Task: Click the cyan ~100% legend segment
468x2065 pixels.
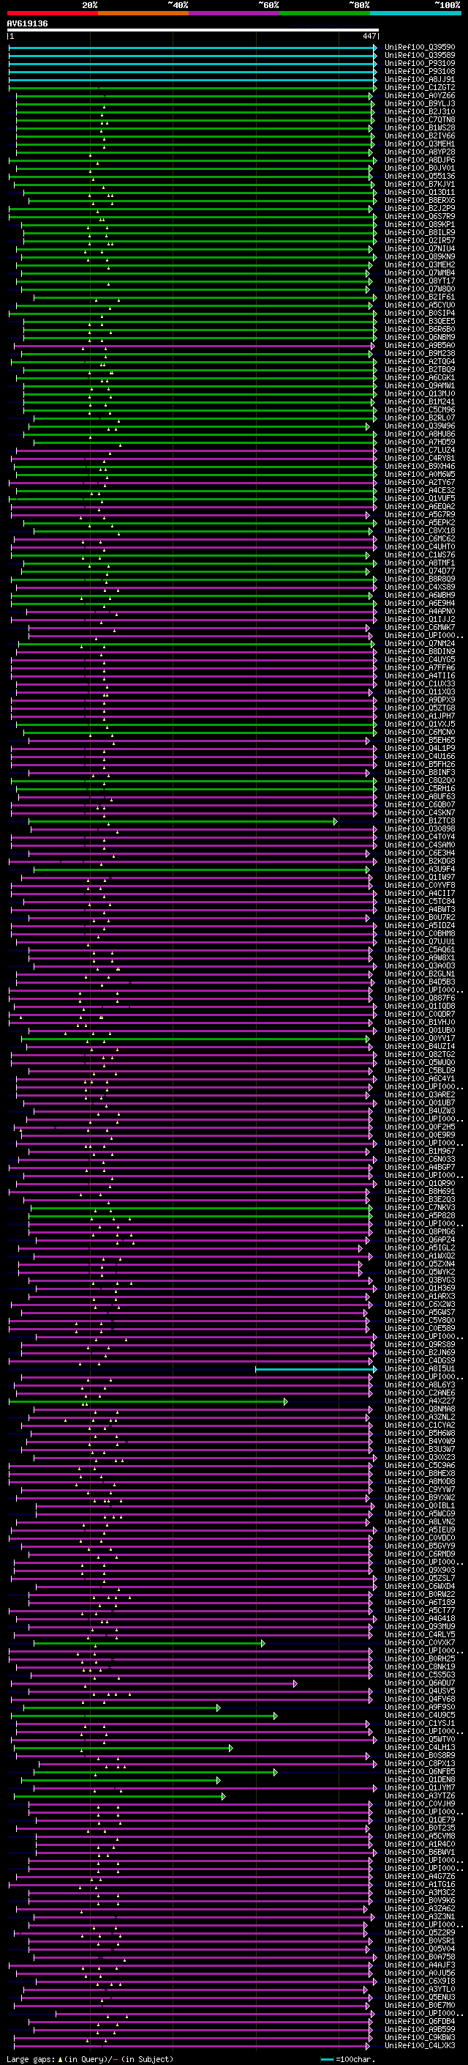Action: pyautogui.click(x=415, y=13)
